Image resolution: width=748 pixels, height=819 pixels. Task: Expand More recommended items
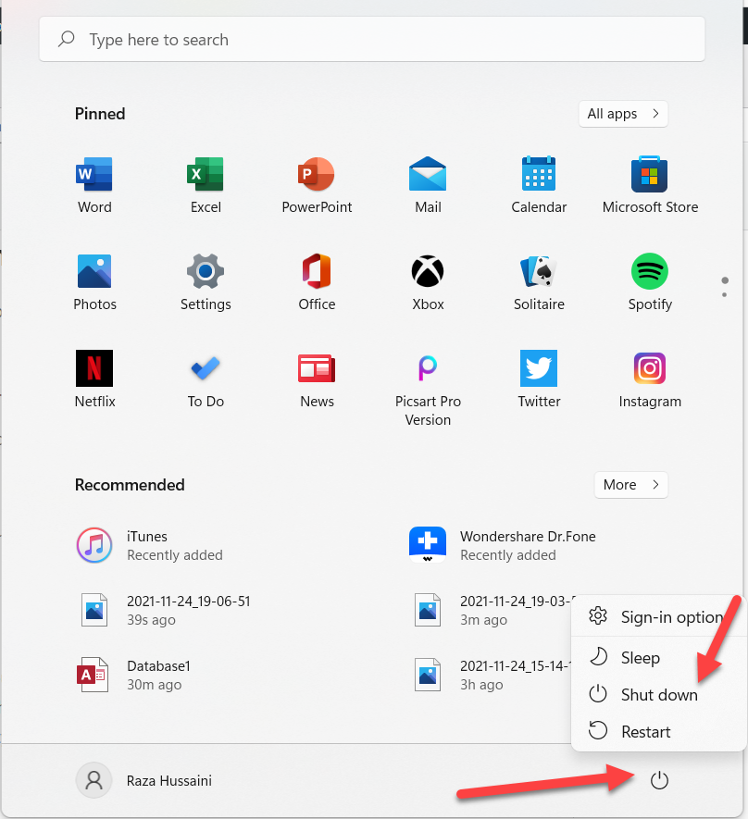click(630, 485)
